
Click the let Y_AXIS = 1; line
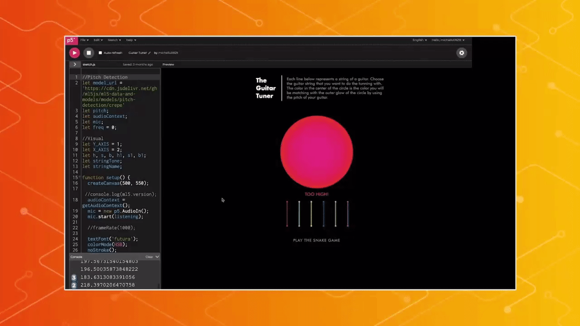(x=102, y=144)
